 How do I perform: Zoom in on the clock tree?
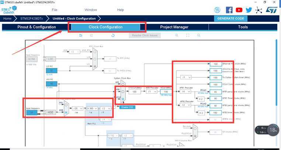point(177,35)
